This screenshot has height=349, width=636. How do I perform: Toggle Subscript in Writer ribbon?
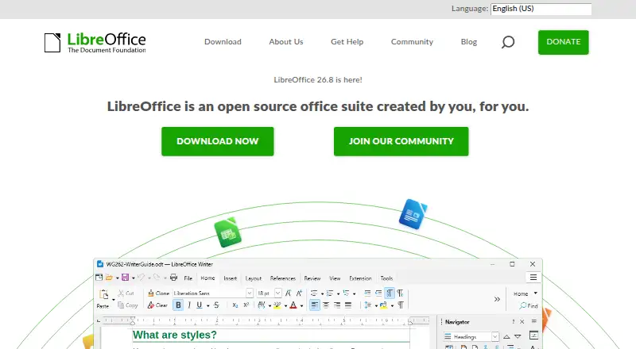(235, 305)
